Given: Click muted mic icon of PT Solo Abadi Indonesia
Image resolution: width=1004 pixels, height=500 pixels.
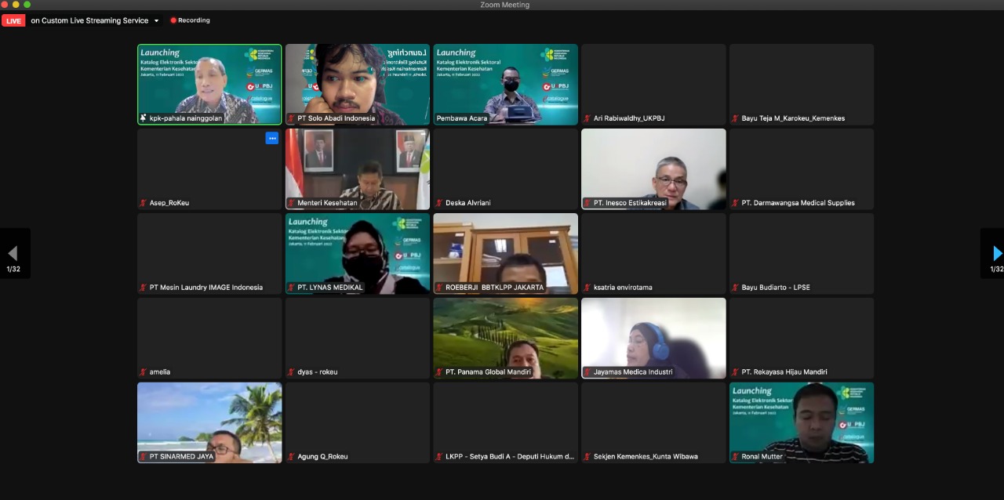Looking at the screenshot, I should [291, 118].
